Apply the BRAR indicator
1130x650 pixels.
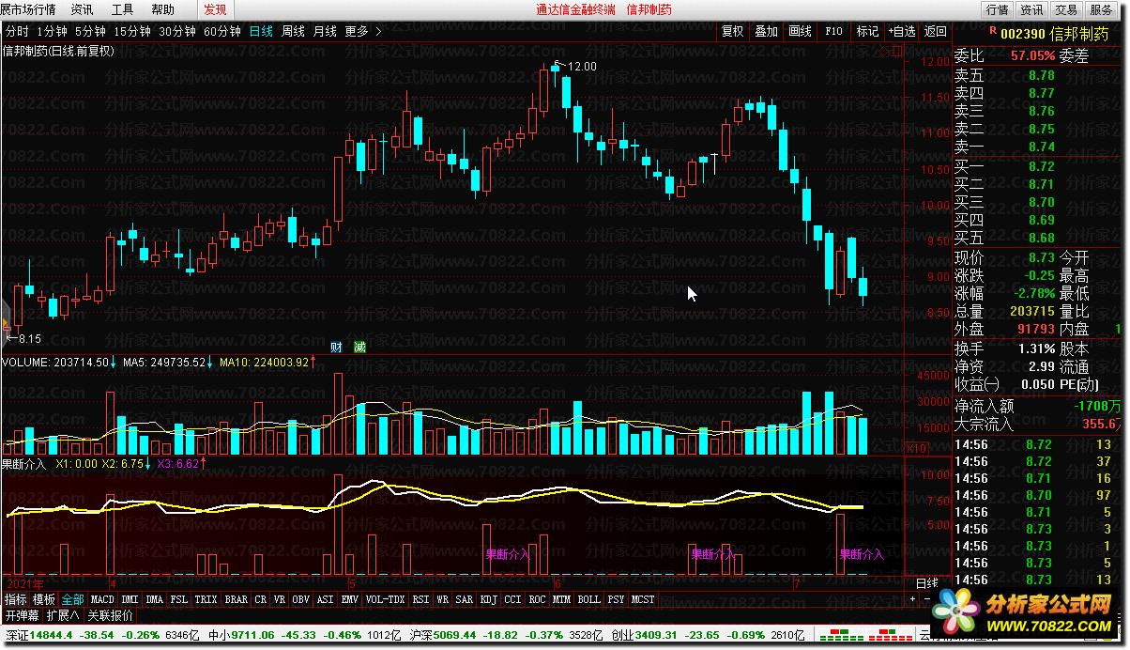click(x=237, y=599)
